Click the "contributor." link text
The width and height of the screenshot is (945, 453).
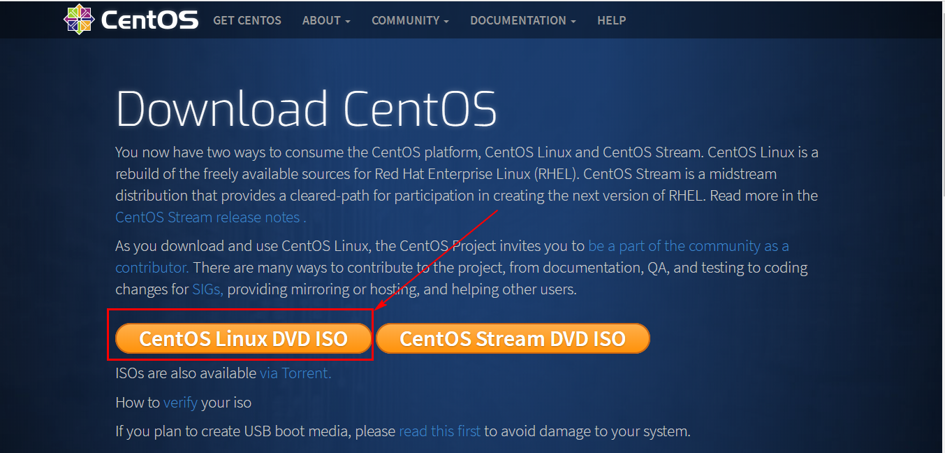coord(152,268)
